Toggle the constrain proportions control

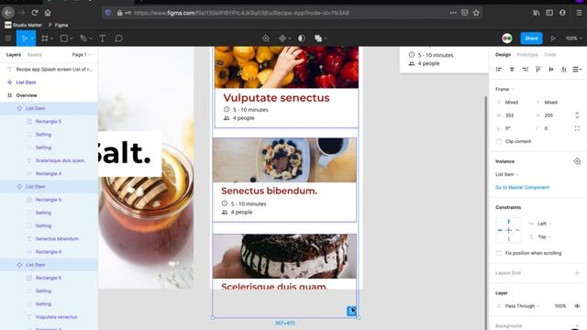[577, 115]
